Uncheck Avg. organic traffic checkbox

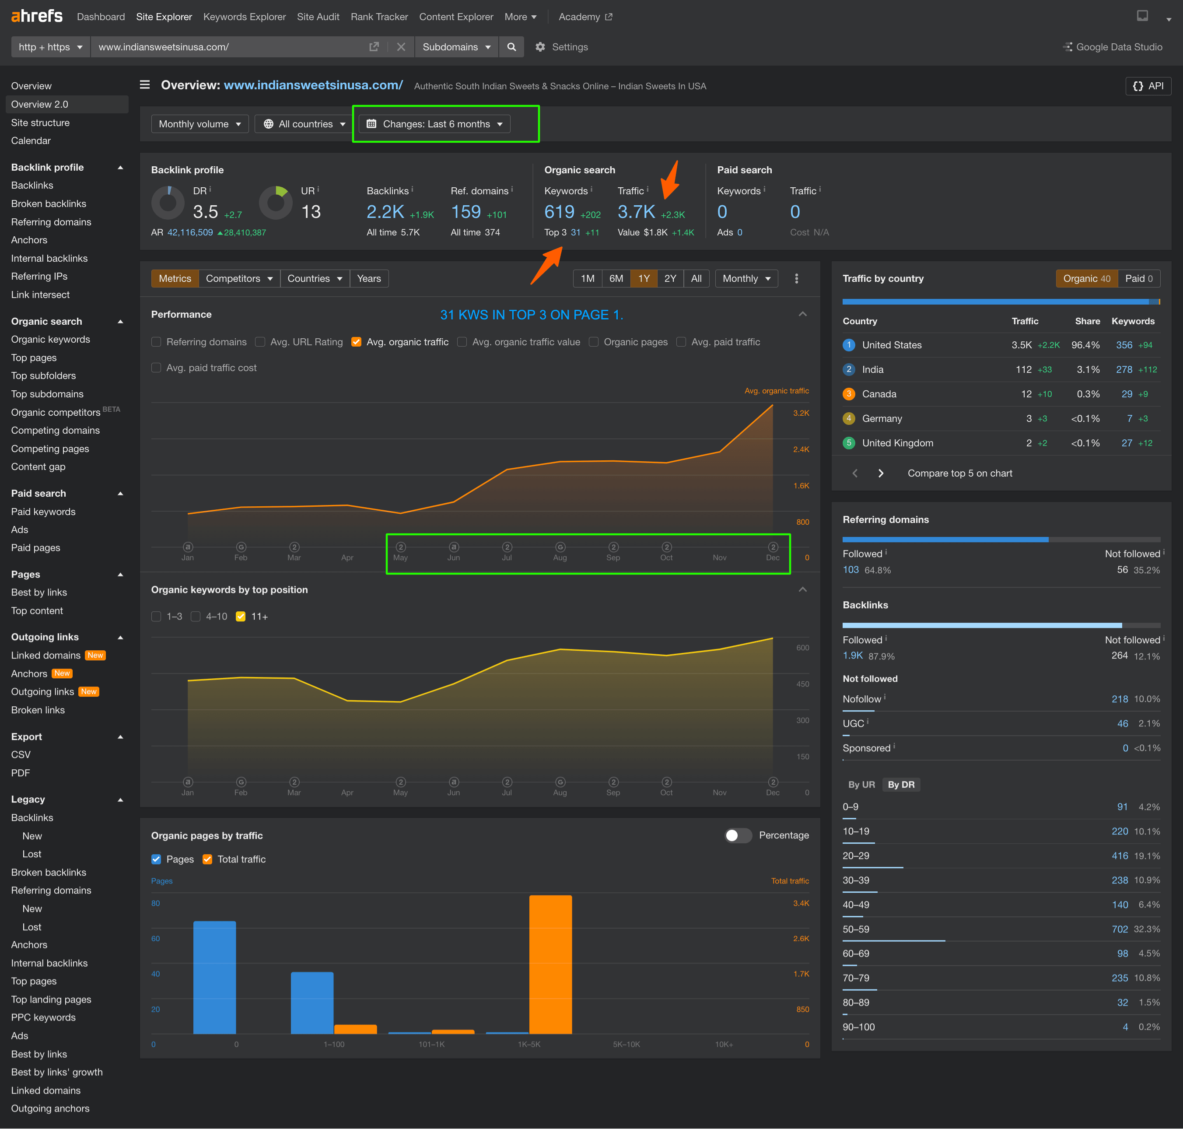356,342
